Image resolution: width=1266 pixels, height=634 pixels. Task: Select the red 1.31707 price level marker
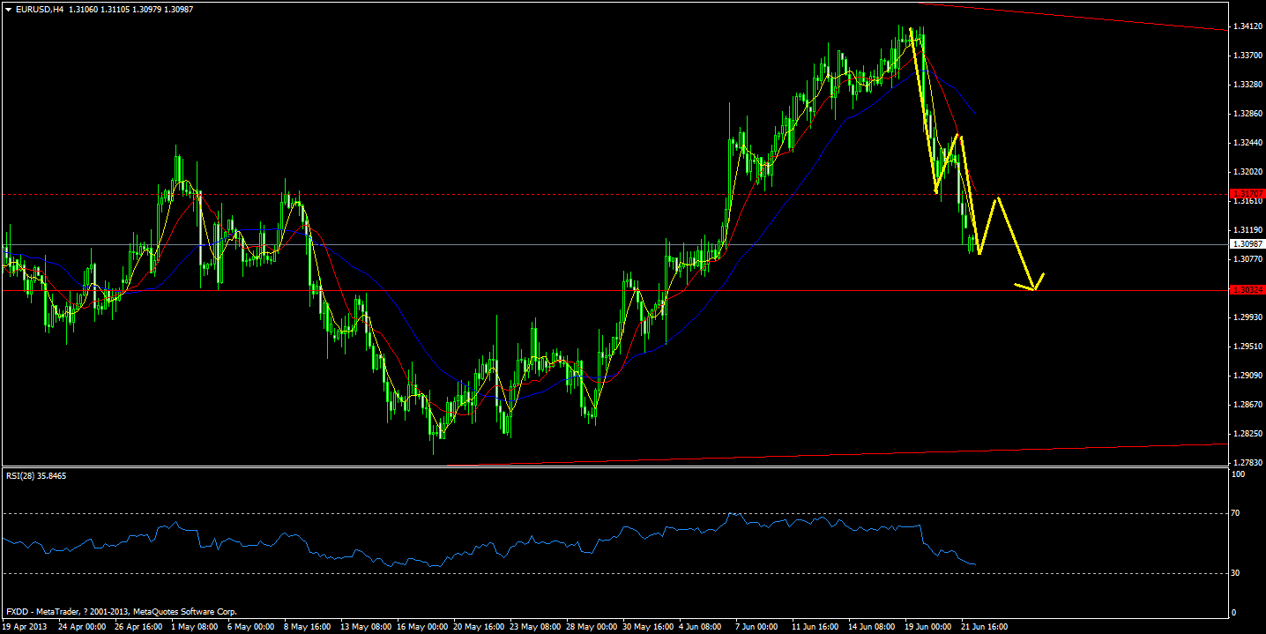[1247, 193]
